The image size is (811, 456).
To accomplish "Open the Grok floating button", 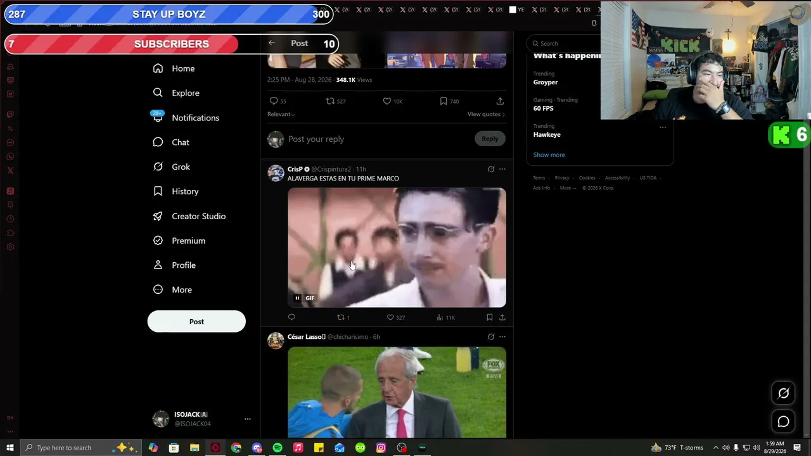I will coord(784,393).
